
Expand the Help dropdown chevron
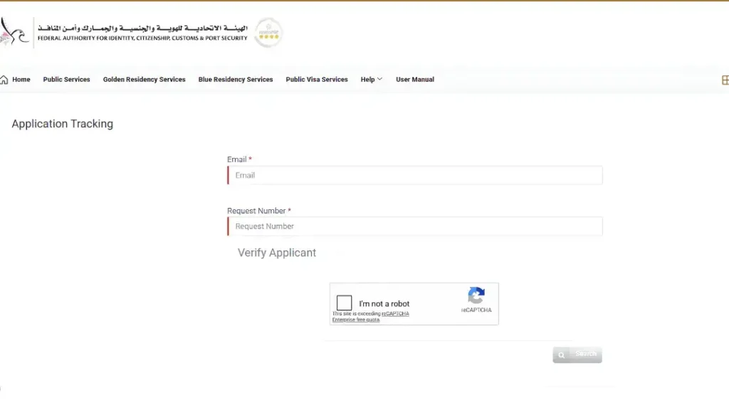(x=379, y=80)
